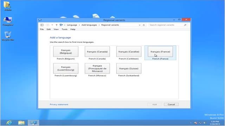Viewport: 225px width, 126px height.
Task: Open the Help menu
Action: click(x=73, y=29)
